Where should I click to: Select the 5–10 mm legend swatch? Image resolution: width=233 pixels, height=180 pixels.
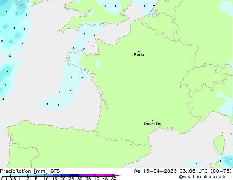40,175
